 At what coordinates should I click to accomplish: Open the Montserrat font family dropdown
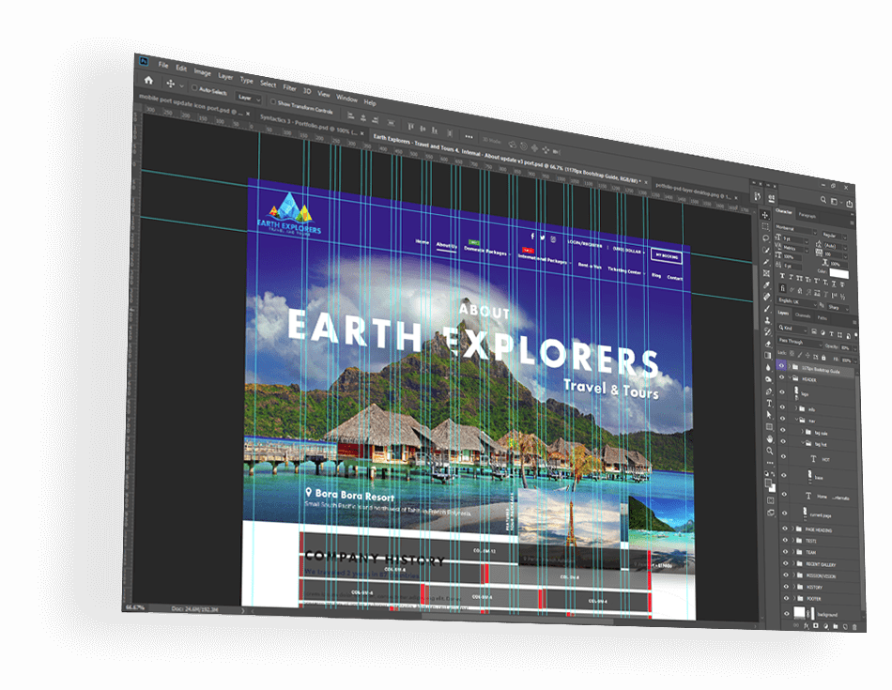pyautogui.click(x=796, y=229)
